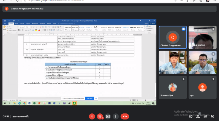Open the Select dropdown in Editing group
The height and width of the screenshot is (121, 219).
pos(151,30)
